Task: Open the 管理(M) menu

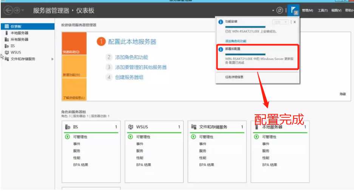Action: pyautogui.click(x=308, y=10)
